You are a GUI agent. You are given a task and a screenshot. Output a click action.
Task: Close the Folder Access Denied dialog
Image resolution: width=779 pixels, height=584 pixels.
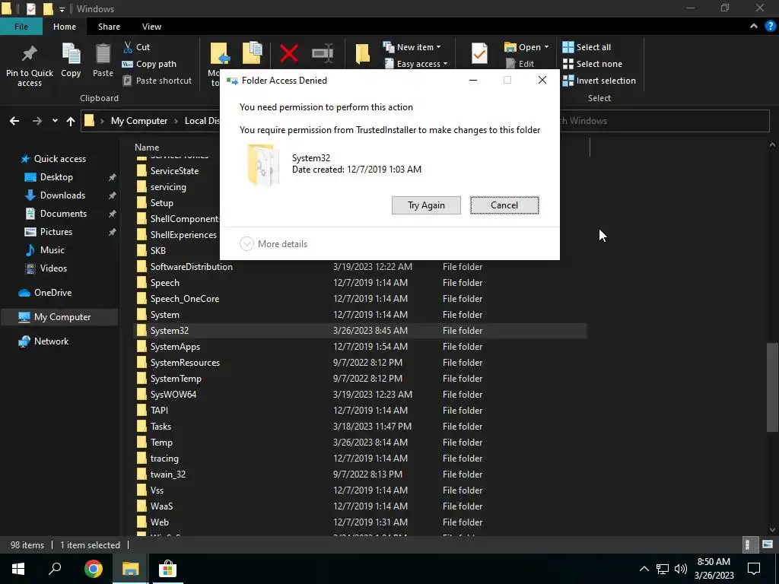coord(542,80)
